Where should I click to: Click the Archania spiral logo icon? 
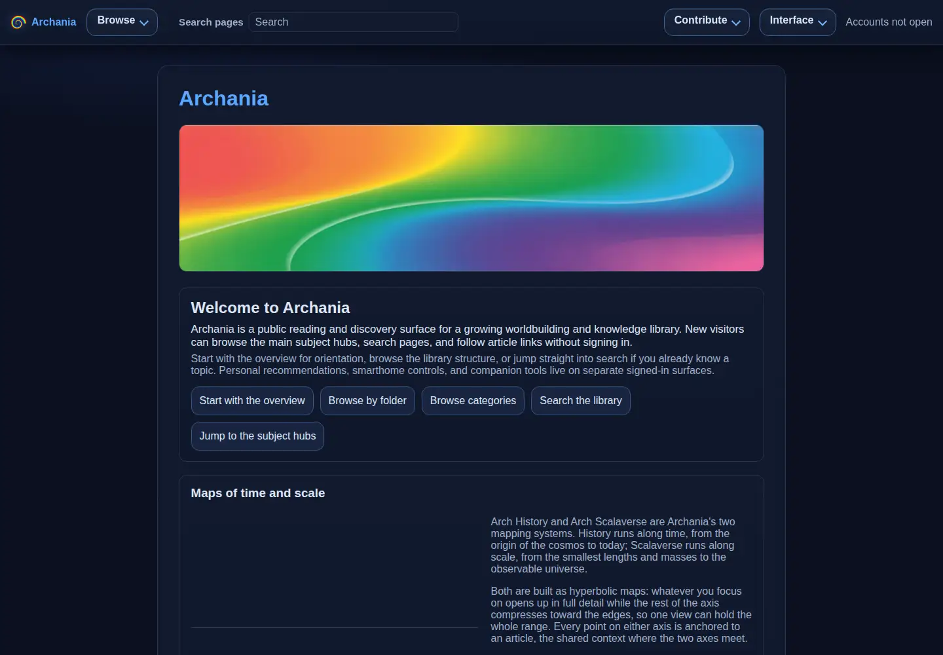point(18,22)
